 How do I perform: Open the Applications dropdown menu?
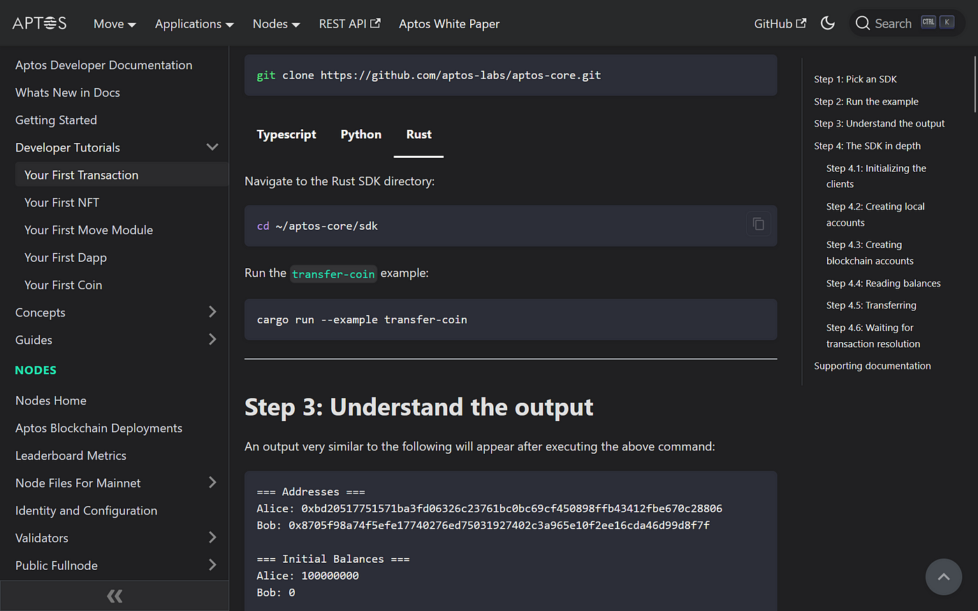coord(194,24)
